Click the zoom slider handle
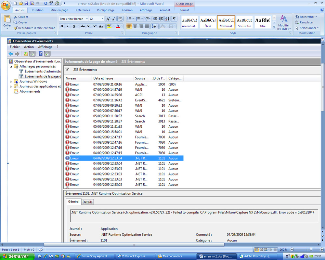Screen dimensions: 325x260 [x=311, y=250]
